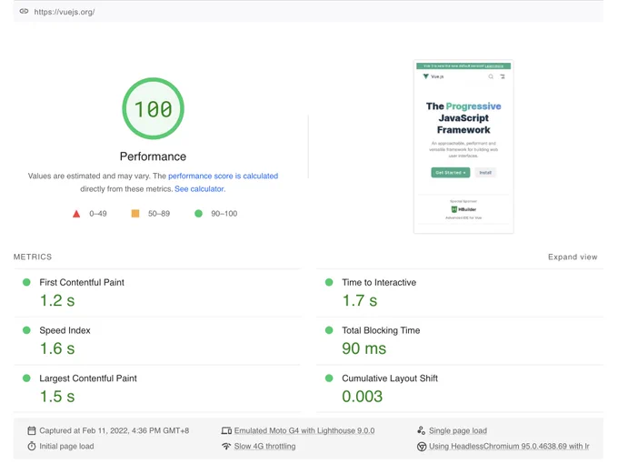The width and height of the screenshot is (618, 464).
Task: Click the Slow 4G throttling link
Action: click(264, 446)
